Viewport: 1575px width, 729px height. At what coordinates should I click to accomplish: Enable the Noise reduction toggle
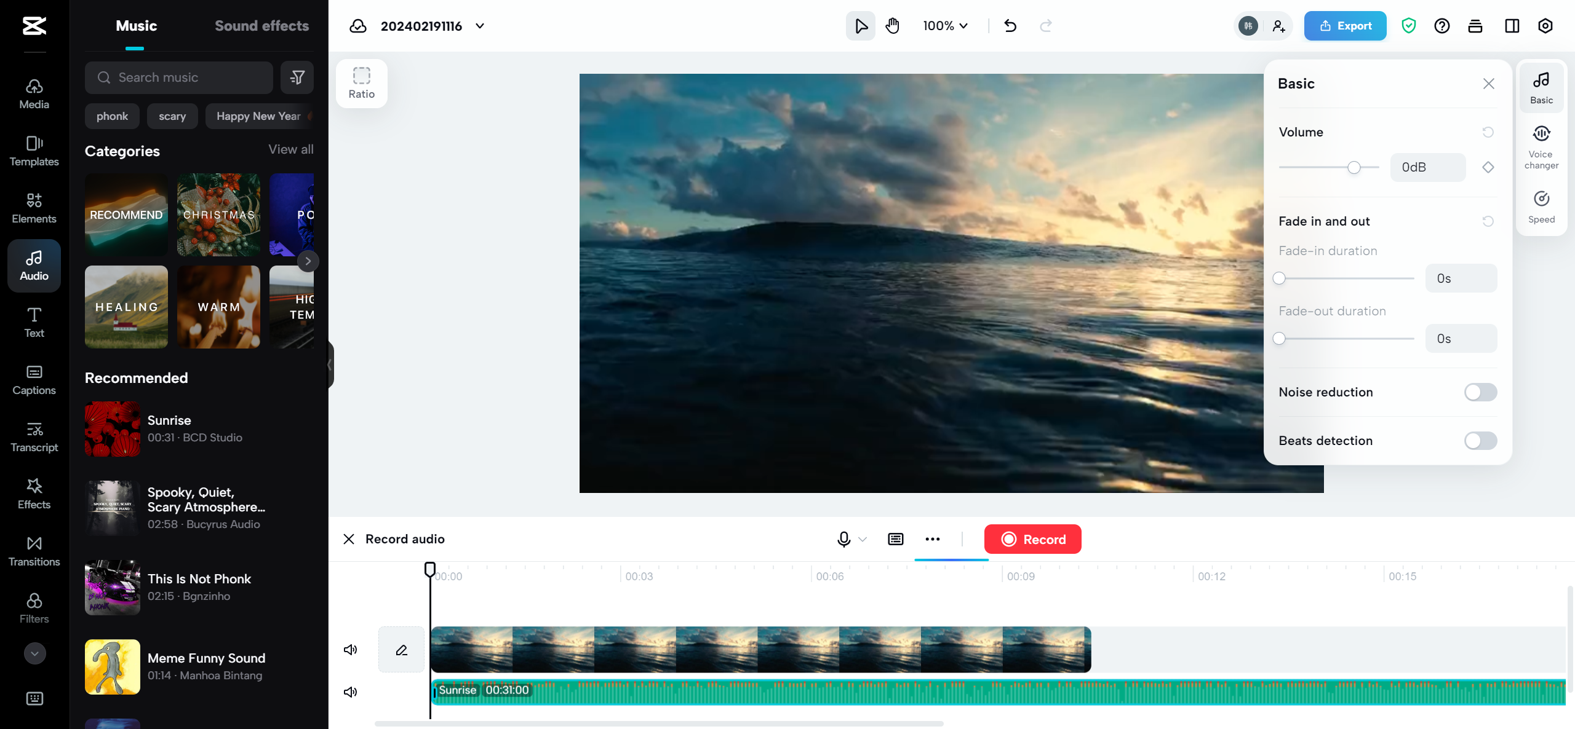pos(1480,392)
